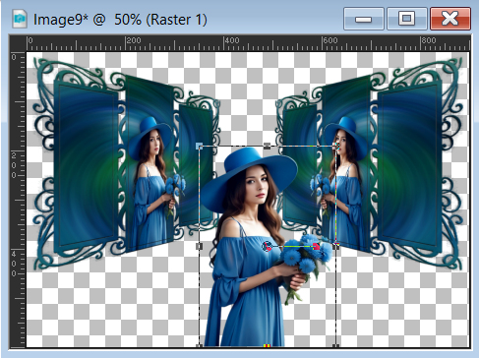Close the Image9 document window
This screenshot has height=358, width=479.
tap(450, 19)
